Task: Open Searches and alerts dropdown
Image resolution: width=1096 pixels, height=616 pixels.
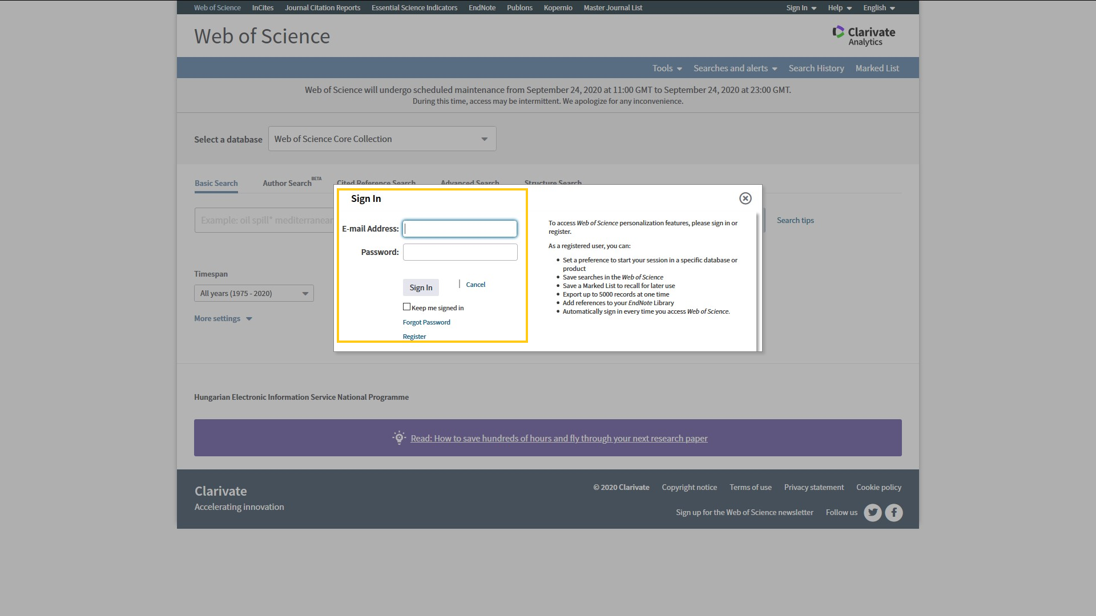Action: [735, 68]
